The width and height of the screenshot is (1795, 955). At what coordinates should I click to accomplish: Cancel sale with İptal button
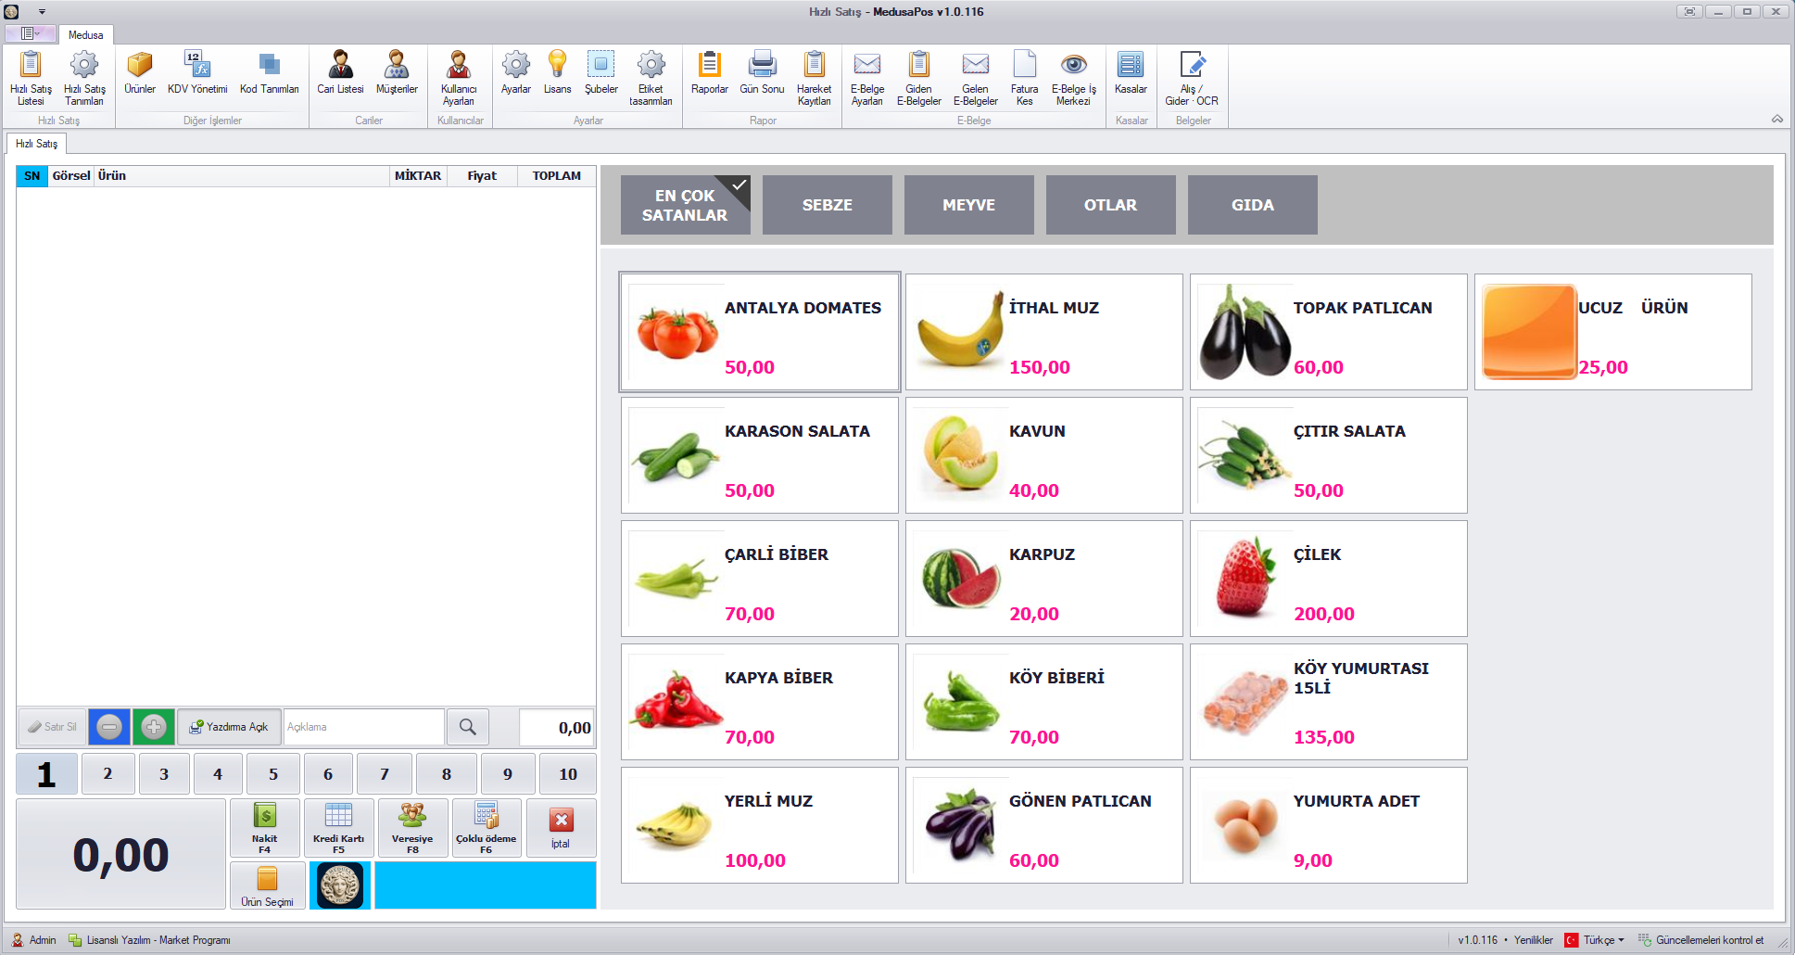pyautogui.click(x=561, y=828)
